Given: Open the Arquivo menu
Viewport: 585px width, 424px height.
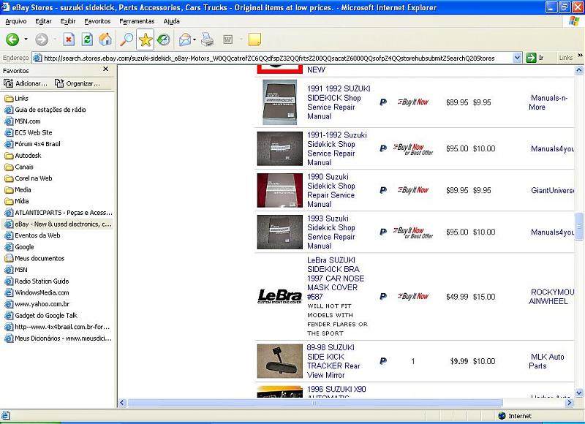Looking at the screenshot, I should point(15,21).
